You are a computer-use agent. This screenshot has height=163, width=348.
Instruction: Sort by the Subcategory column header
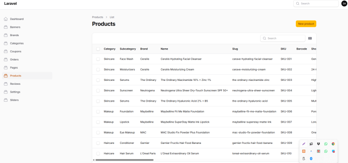pyautogui.click(x=128, y=49)
